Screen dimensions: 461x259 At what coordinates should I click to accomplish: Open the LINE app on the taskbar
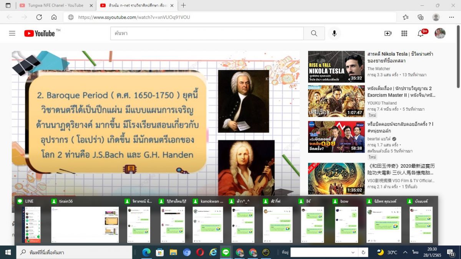226,252
